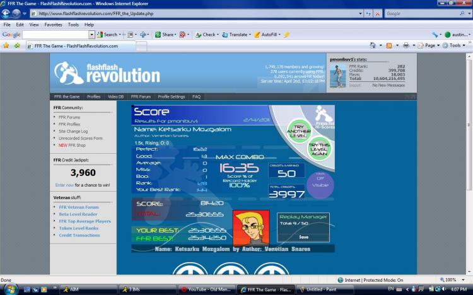The image size is (473, 295).
Task: Open the View menu
Action: pyautogui.click(x=34, y=25)
